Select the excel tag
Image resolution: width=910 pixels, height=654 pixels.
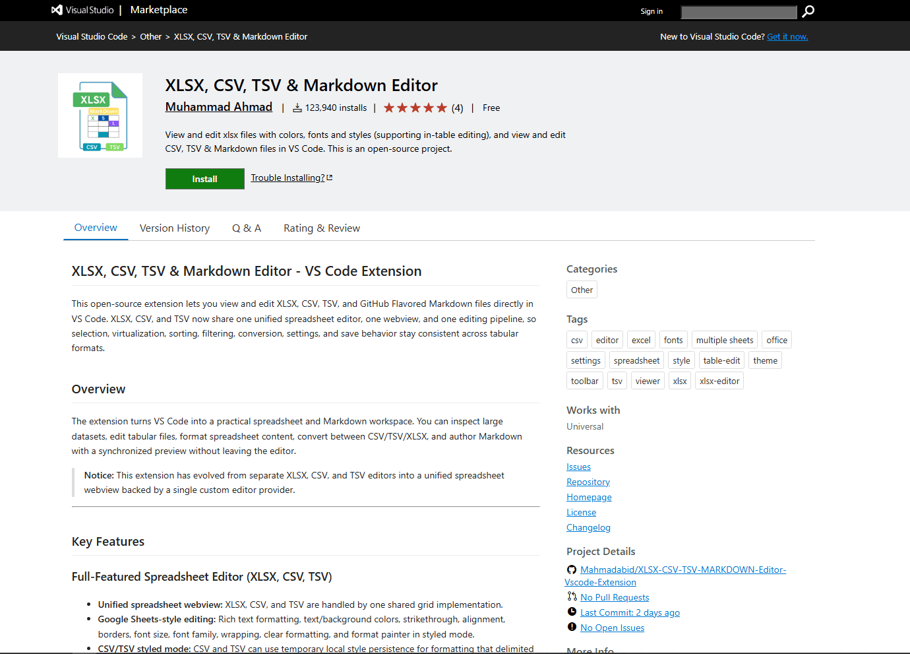tap(641, 340)
